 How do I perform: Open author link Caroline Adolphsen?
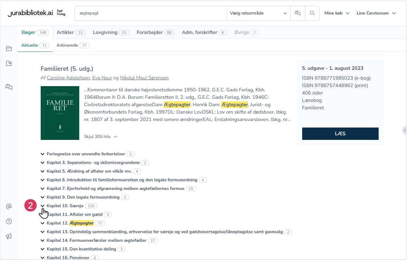click(x=68, y=78)
